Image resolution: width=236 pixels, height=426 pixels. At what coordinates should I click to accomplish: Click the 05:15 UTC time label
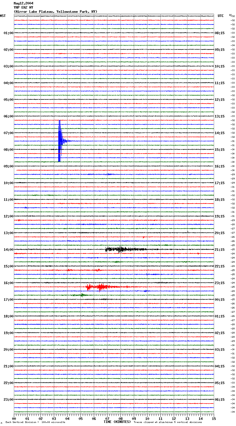click(x=220, y=383)
